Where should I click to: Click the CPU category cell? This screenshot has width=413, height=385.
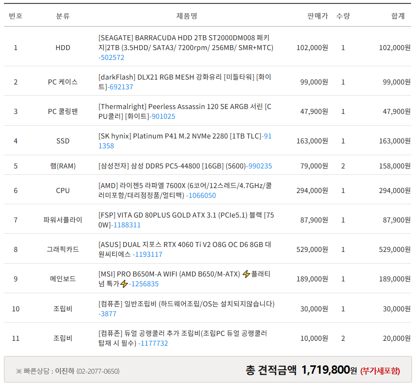pyautogui.click(x=63, y=191)
